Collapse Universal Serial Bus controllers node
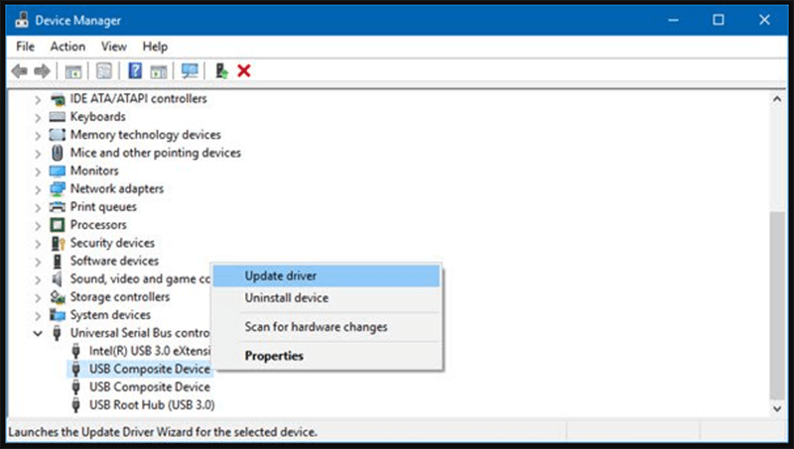794x449 pixels. 38,333
